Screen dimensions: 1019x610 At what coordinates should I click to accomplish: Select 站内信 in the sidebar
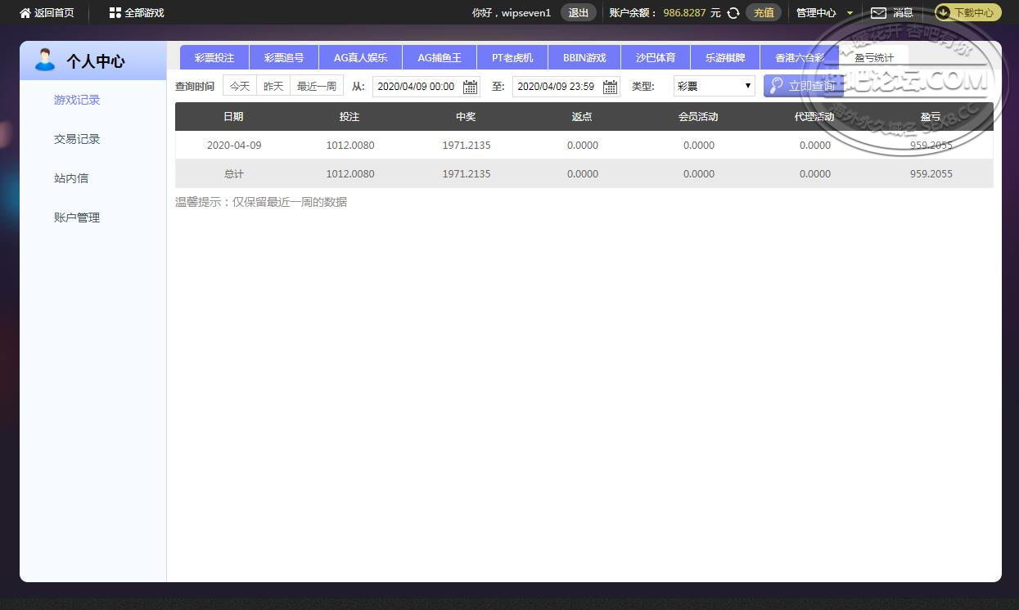tap(71, 178)
